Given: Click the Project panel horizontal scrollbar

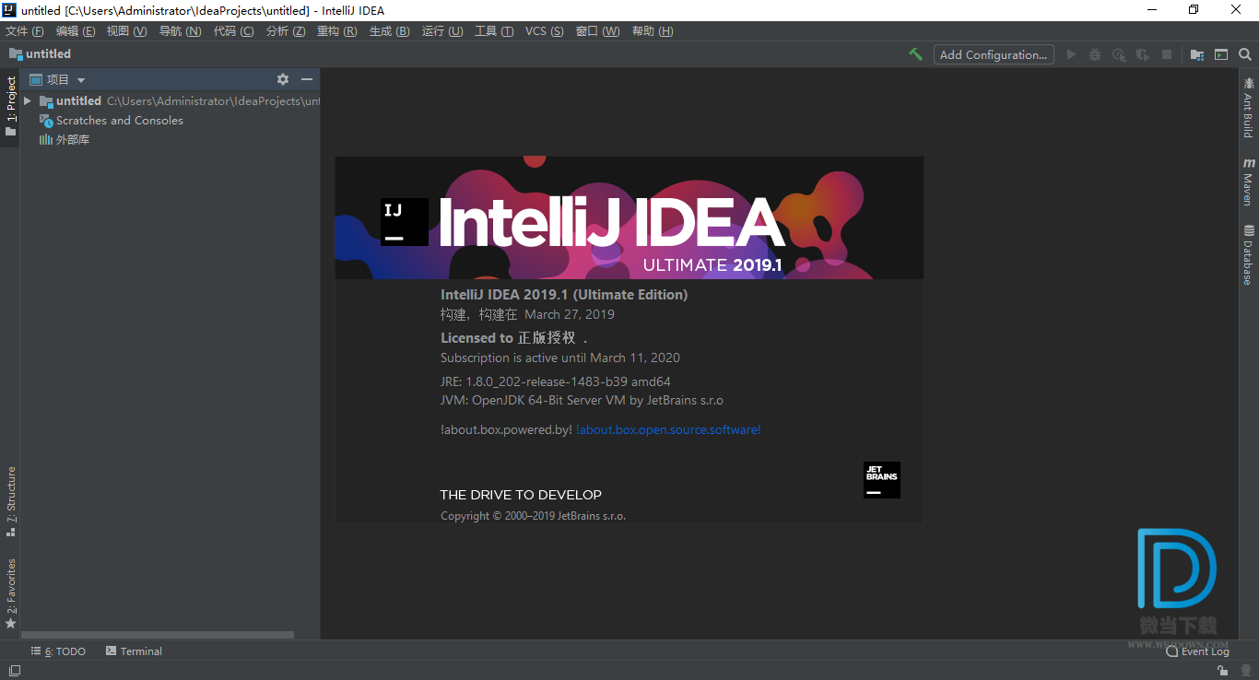Looking at the screenshot, I should point(158,635).
